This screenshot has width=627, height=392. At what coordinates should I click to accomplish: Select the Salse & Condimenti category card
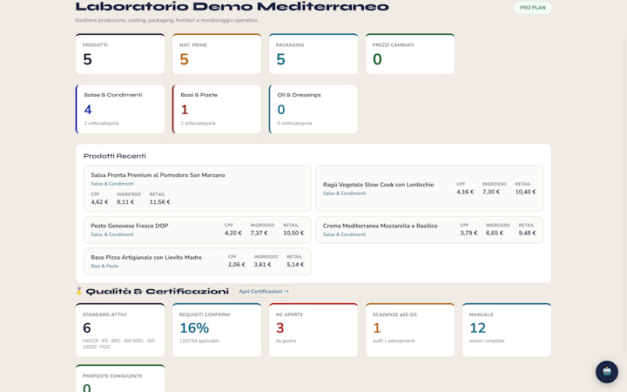(120, 109)
